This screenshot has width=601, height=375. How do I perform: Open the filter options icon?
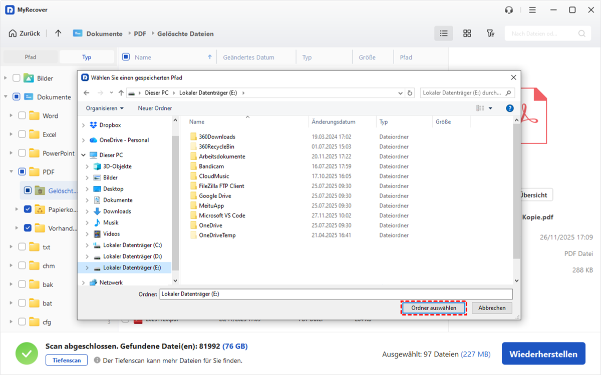coord(490,33)
